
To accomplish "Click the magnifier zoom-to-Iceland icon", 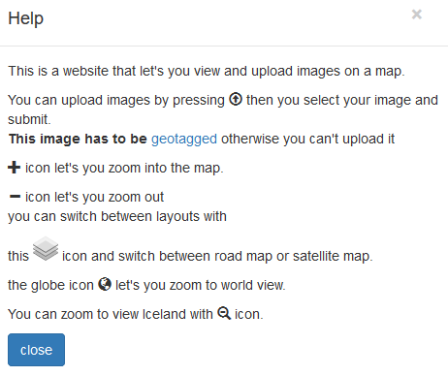I will point(224,313).
